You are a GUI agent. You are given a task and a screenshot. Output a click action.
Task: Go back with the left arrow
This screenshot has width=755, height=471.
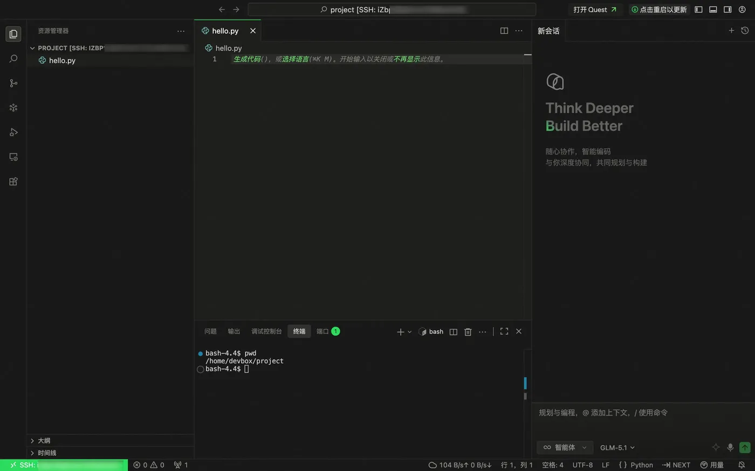tap(222, 10)
